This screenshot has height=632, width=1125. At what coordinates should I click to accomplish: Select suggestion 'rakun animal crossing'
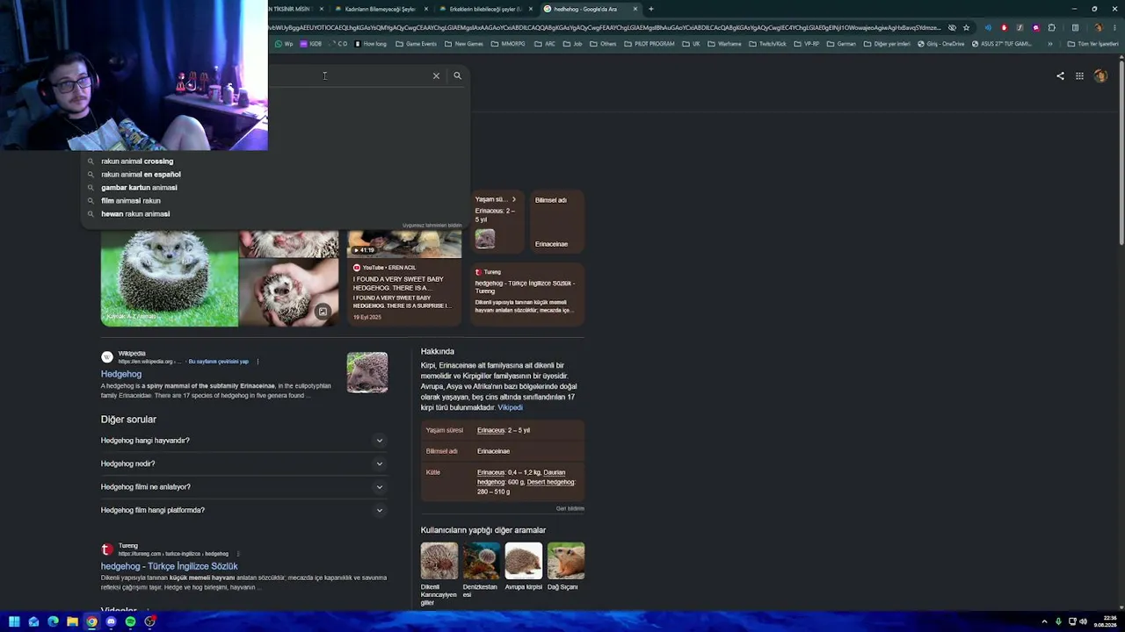[x=137, y=161]
